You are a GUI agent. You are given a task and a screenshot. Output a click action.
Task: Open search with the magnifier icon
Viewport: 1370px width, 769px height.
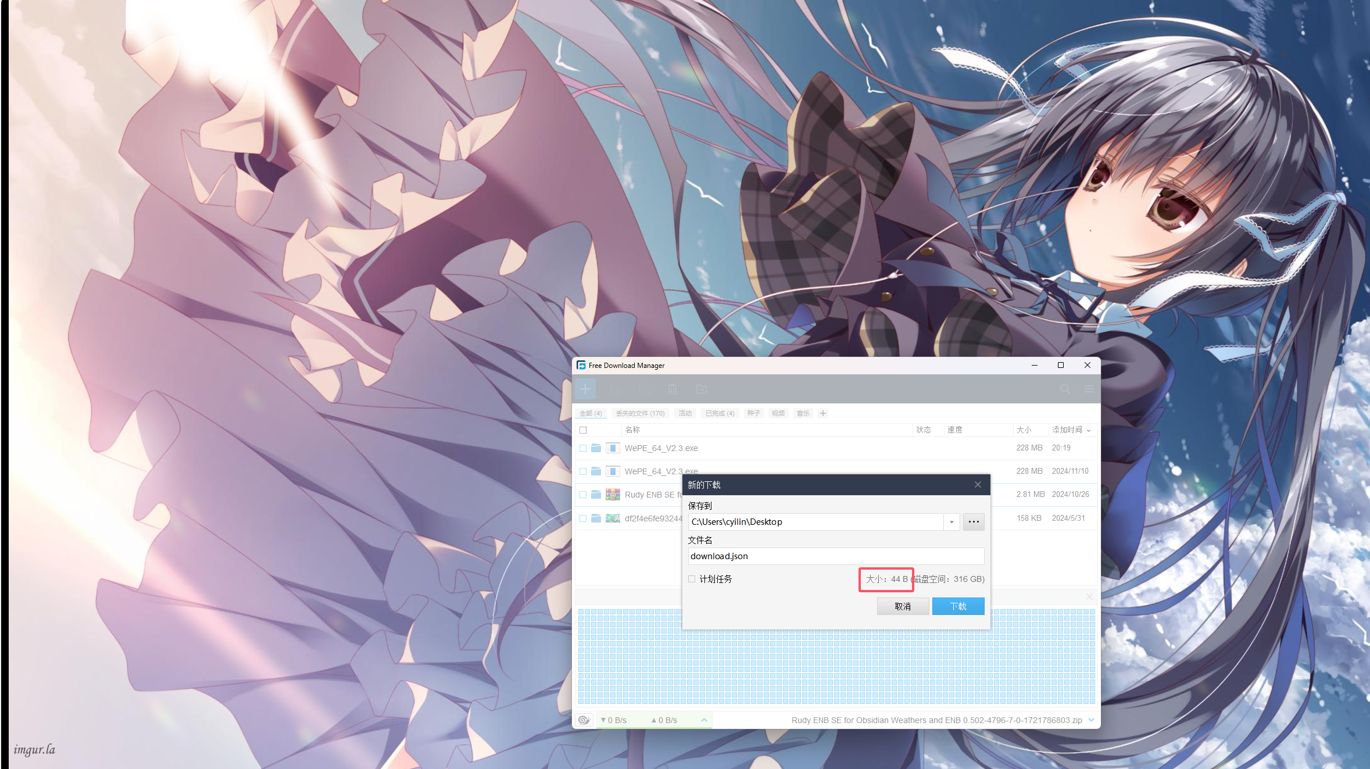pos(1065,389)
